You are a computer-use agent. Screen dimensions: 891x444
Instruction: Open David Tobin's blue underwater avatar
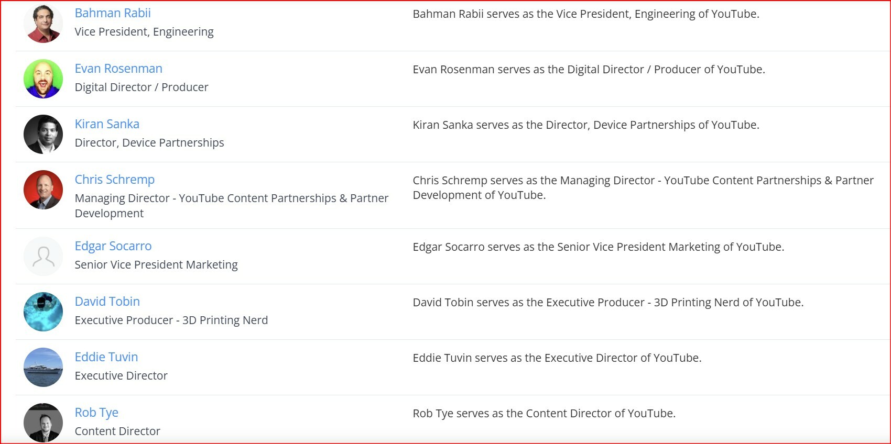click(x=44, y=312)
